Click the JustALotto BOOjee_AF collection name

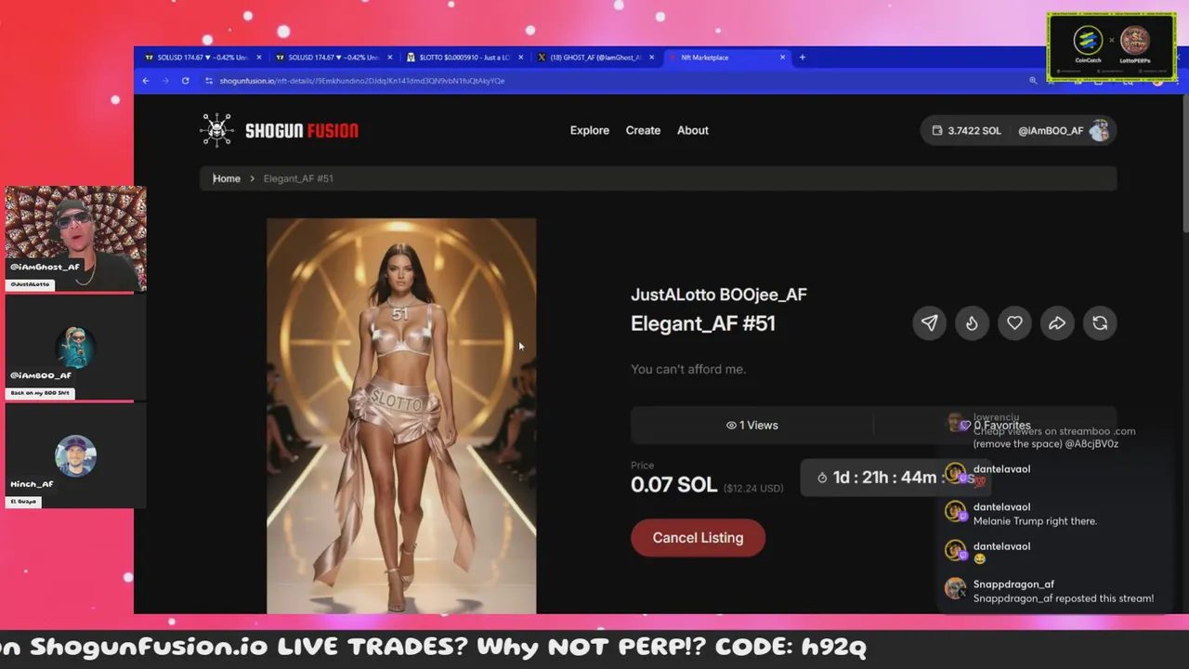pos(719,295)
